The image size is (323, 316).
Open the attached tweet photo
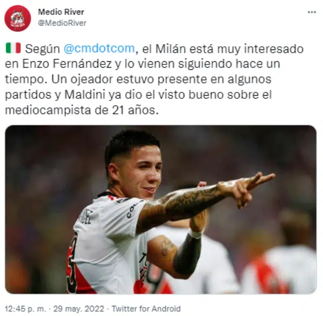click(161, 209)
